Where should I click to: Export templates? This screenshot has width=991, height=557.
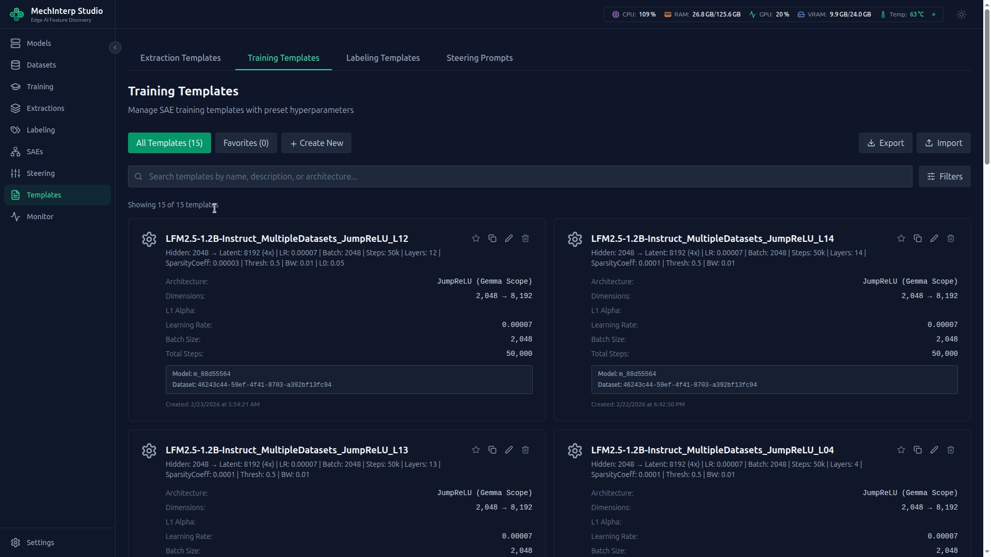point(885,143)
